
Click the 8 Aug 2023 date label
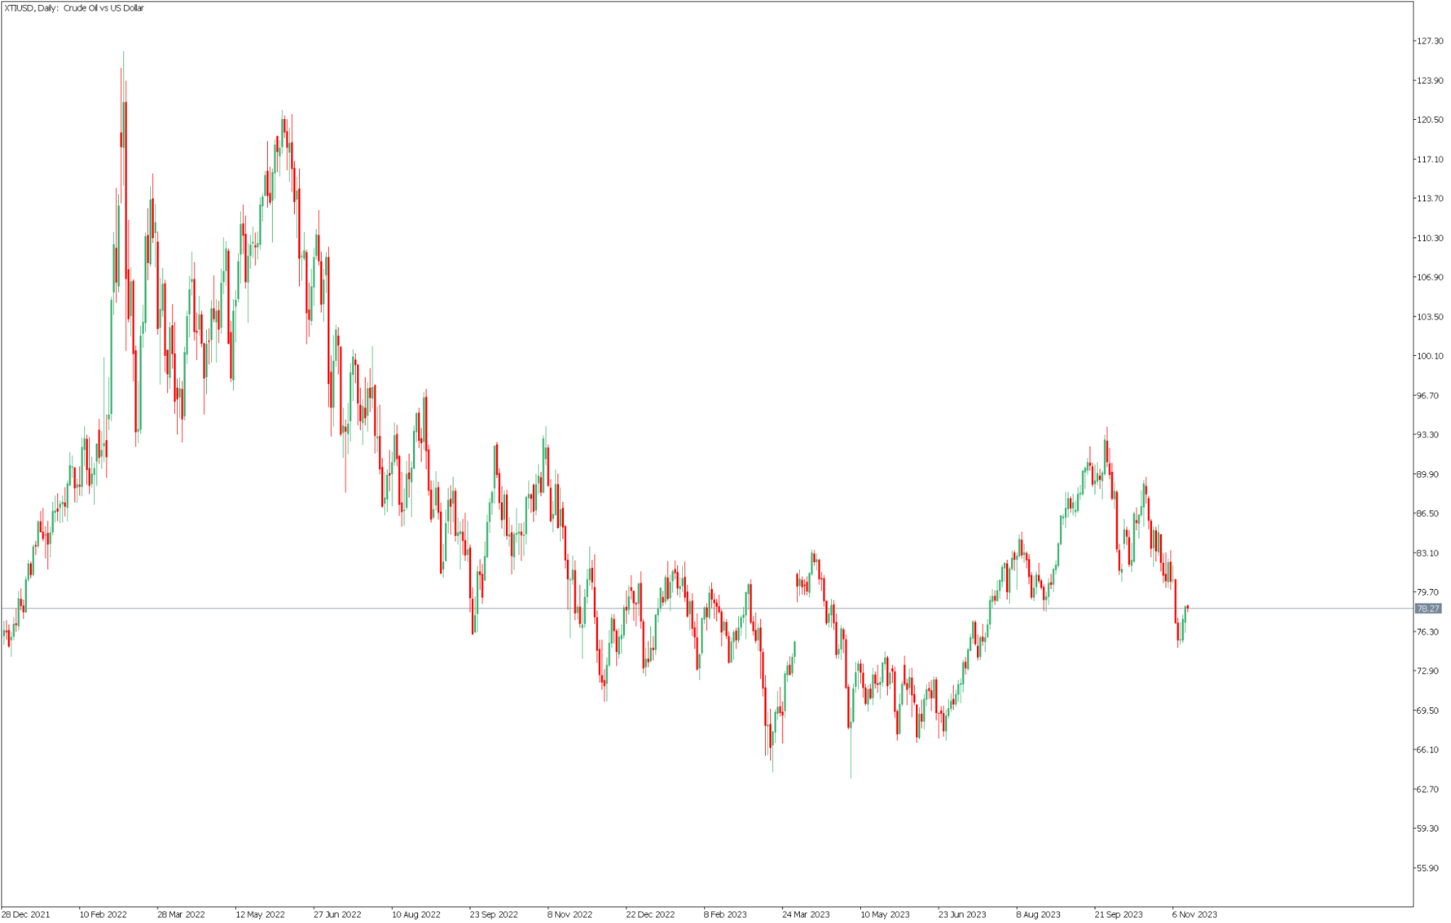click(1038, 915)
